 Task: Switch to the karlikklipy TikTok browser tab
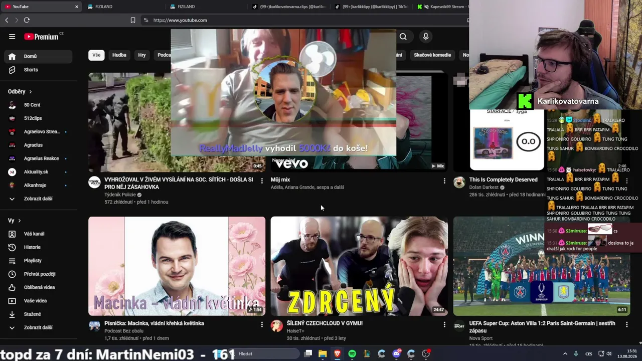(372, 7)
